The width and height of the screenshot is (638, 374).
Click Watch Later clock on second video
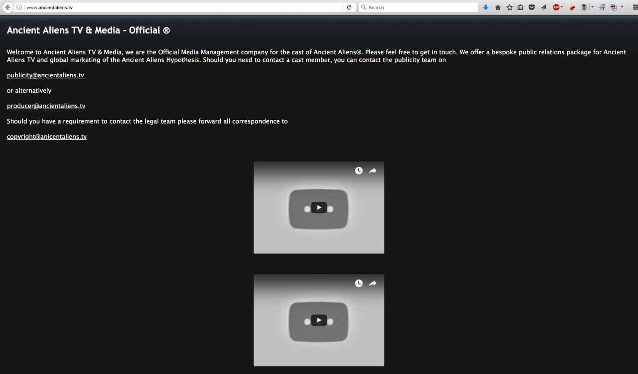pos(359,283)
